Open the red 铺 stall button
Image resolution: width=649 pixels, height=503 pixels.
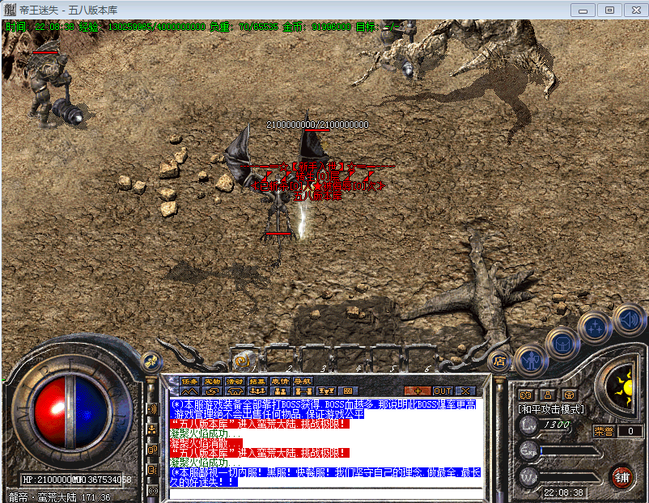click(621, 477)
